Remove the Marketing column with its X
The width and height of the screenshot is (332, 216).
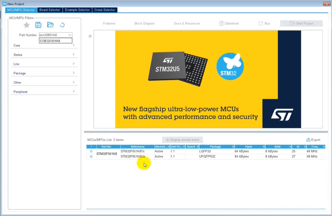pos(169,147)
